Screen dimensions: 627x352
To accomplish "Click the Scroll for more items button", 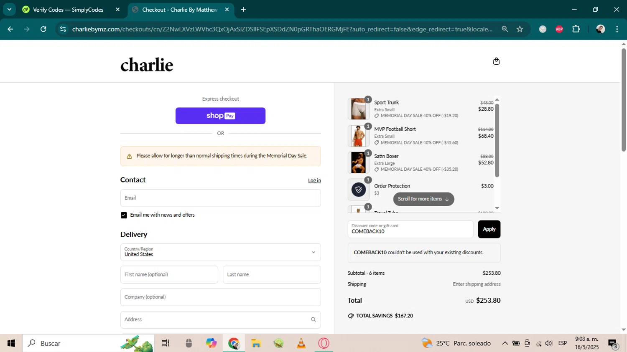I will (423, 199).
